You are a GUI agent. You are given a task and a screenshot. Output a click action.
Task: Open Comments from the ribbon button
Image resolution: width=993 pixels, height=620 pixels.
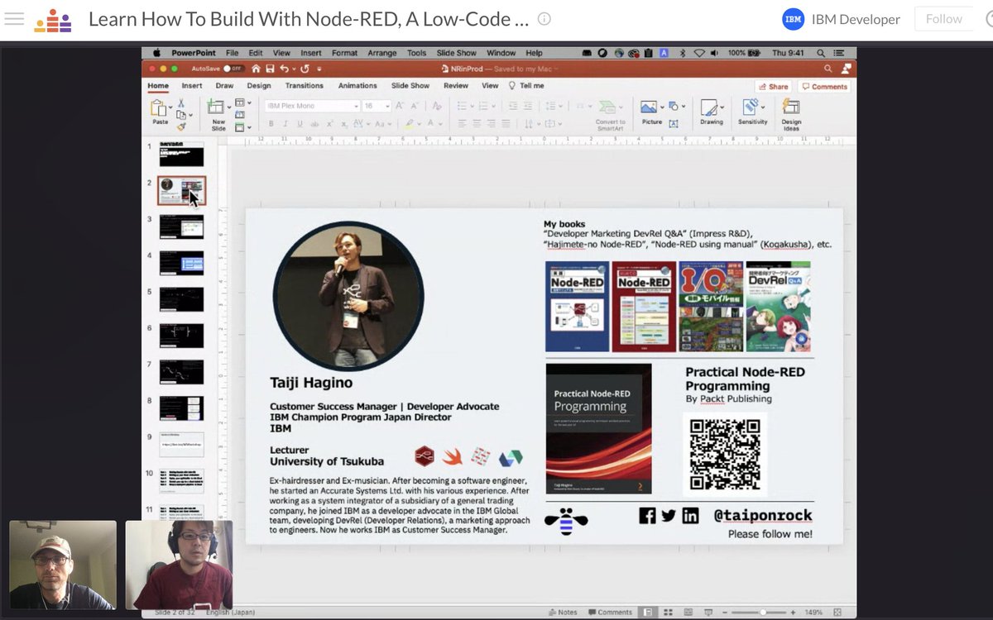(826, 86)
